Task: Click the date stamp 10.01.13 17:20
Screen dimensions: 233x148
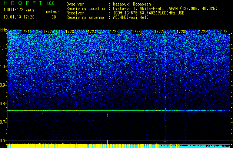Action: [19, 17]
